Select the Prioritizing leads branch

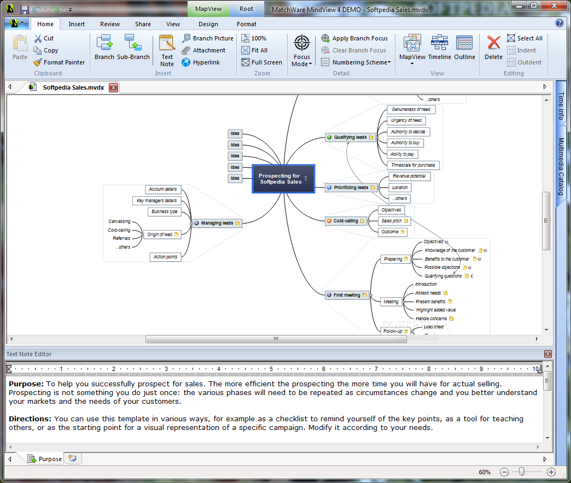[351, 187]
